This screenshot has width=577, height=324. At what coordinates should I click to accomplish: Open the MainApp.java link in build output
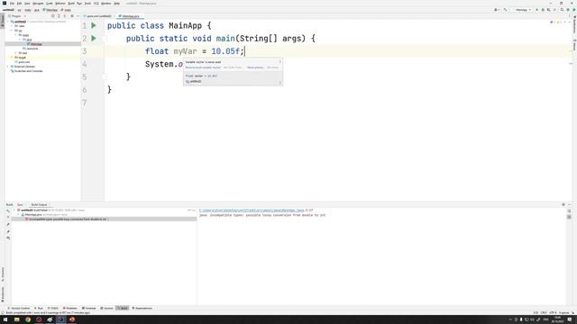(x=252, y=210)
